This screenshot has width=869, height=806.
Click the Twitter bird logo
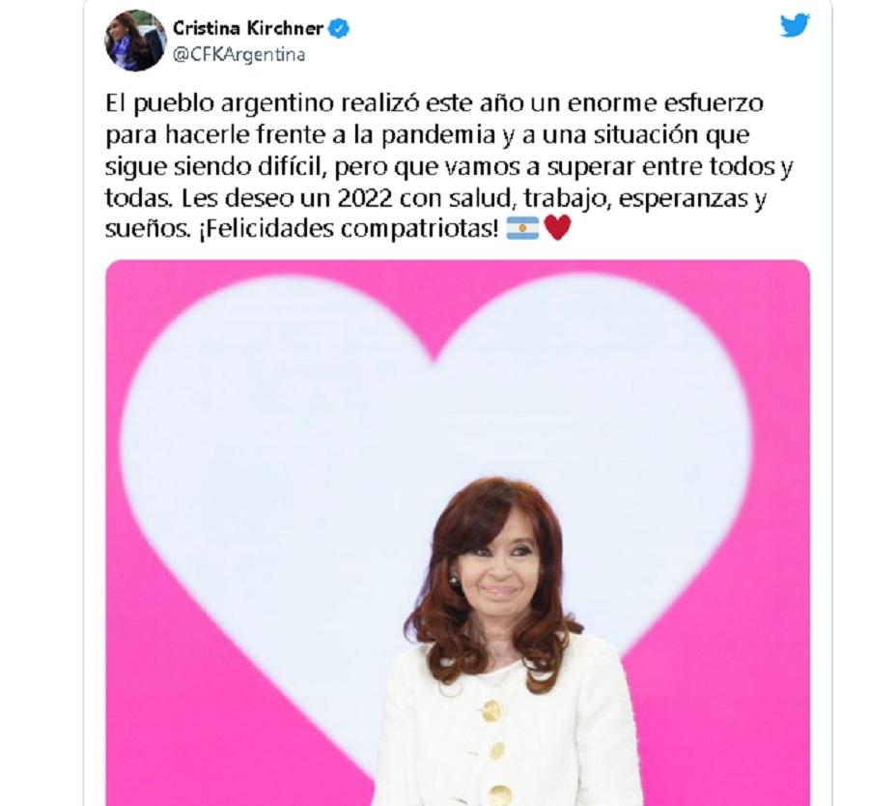point(795,25)
